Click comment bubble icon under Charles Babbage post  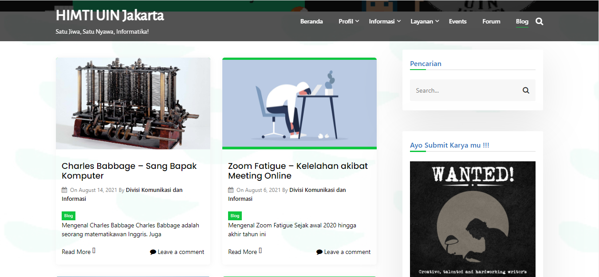(x=153, y=252)
